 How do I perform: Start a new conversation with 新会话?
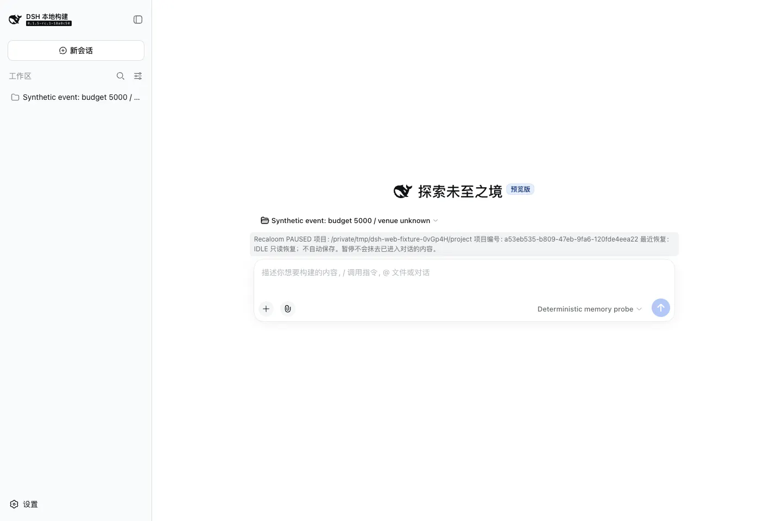[x=76, y=50]
